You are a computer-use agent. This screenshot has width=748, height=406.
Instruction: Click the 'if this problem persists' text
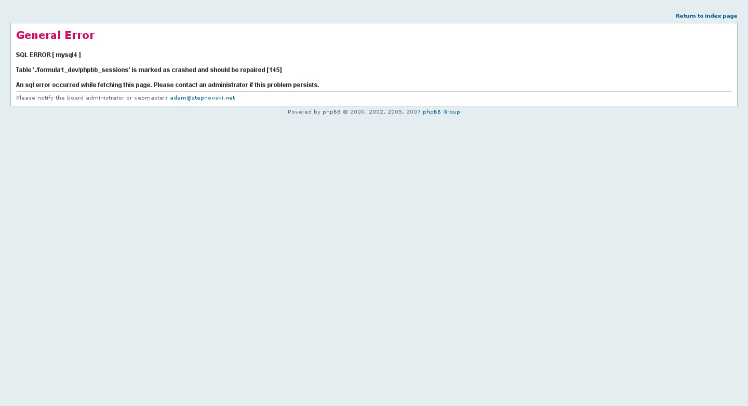pyautogui.click(x=284, y=85)
